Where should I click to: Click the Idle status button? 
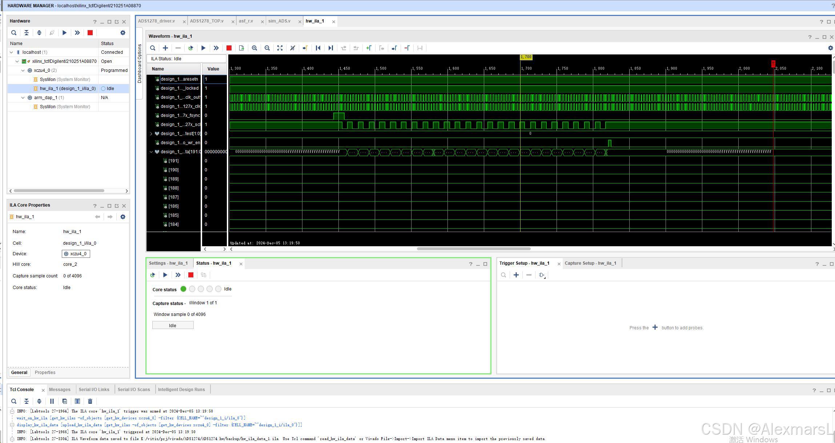tap(173, 325)
